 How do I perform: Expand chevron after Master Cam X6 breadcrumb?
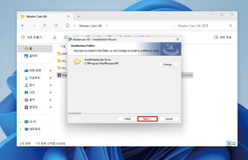pos(107,26)
